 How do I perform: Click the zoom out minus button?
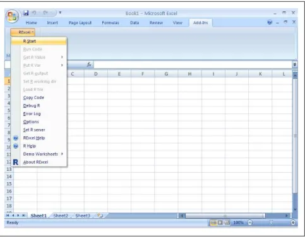[x=250, y=223]
